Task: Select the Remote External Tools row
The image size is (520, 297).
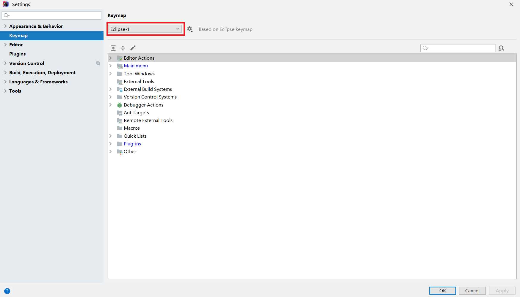Action: click(x=312, y=120)
